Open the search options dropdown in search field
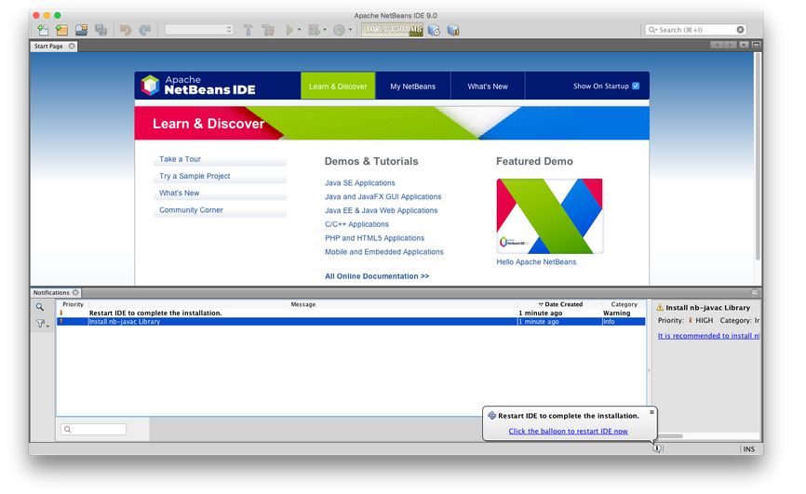This screenshot has width=806, height=494. (652, 30)
